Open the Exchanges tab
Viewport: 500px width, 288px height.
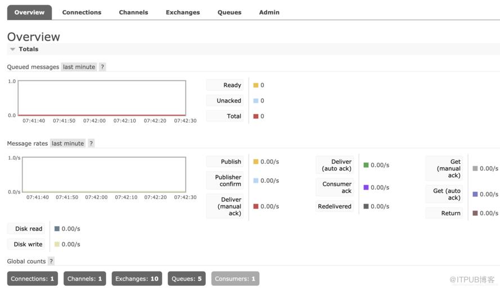[183, 12]
